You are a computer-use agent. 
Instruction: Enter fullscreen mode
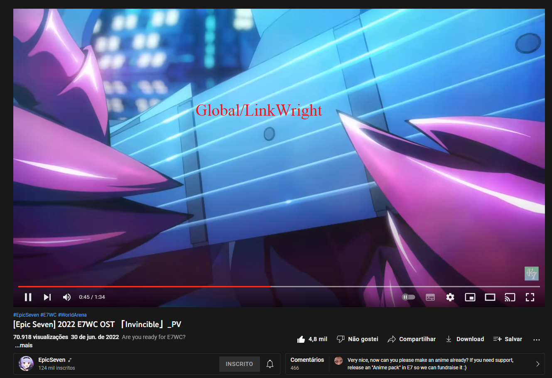pyautogui.click(x=530, y=297)
